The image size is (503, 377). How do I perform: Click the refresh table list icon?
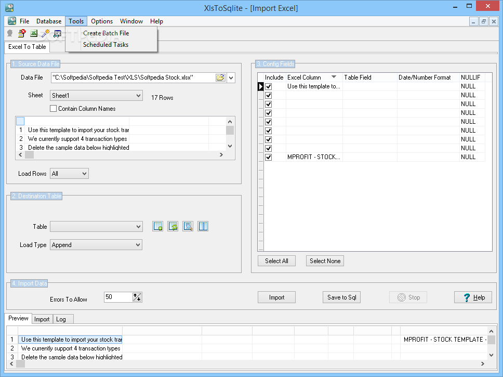point(173,226)
